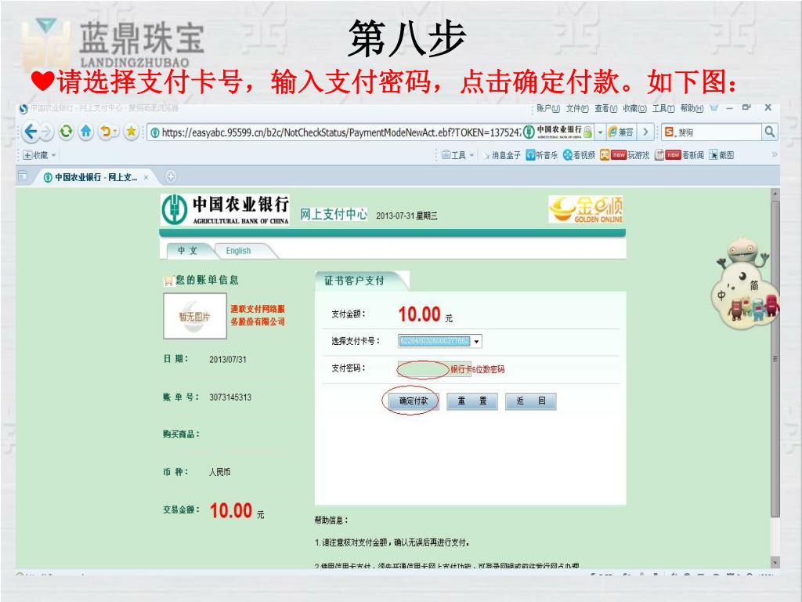The width and height of the screenshot is (802, 602).
Task: Click the 截图 screenshot tool
Action: 721,155
